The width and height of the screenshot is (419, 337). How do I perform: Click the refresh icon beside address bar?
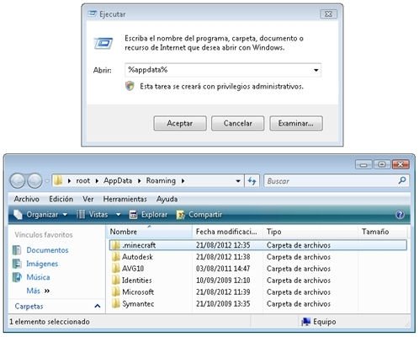pos(252,181)
